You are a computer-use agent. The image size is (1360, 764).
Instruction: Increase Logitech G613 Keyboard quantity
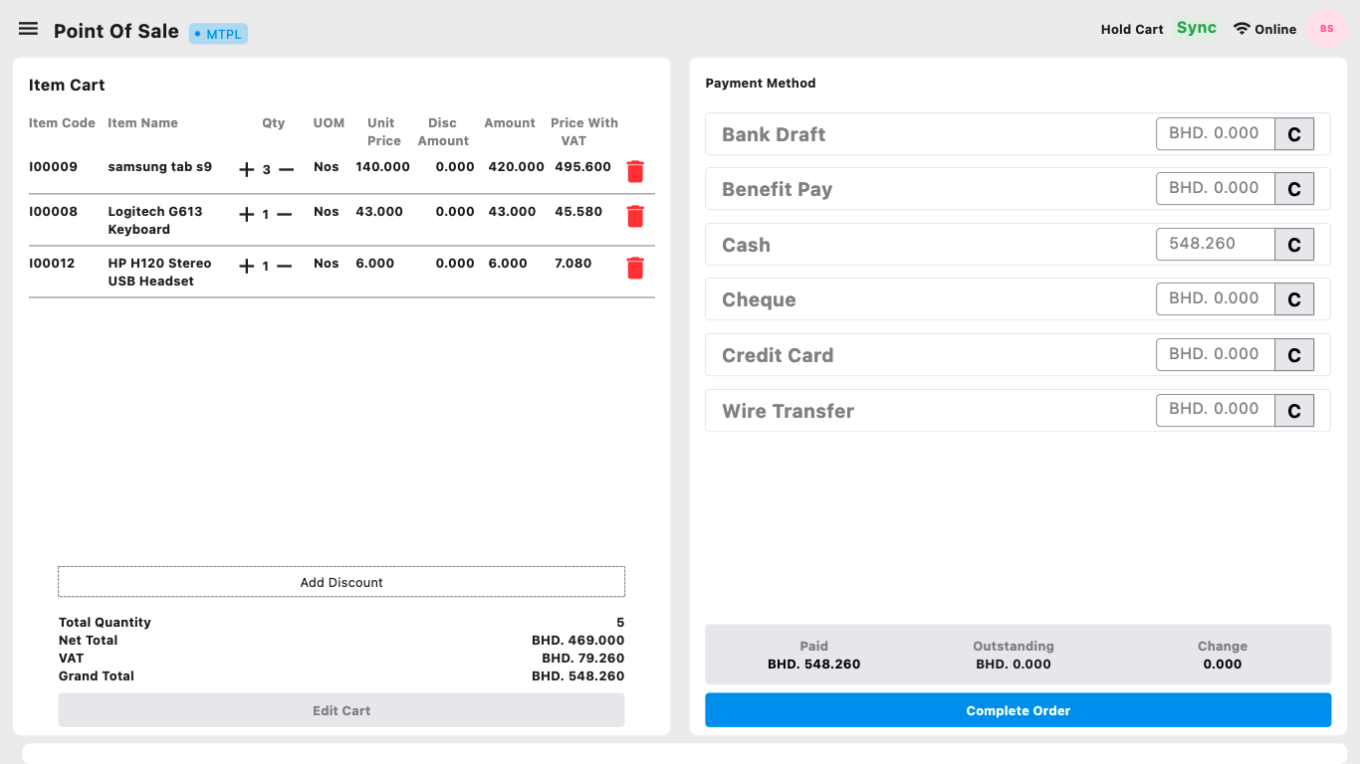[x=247, y=214]
